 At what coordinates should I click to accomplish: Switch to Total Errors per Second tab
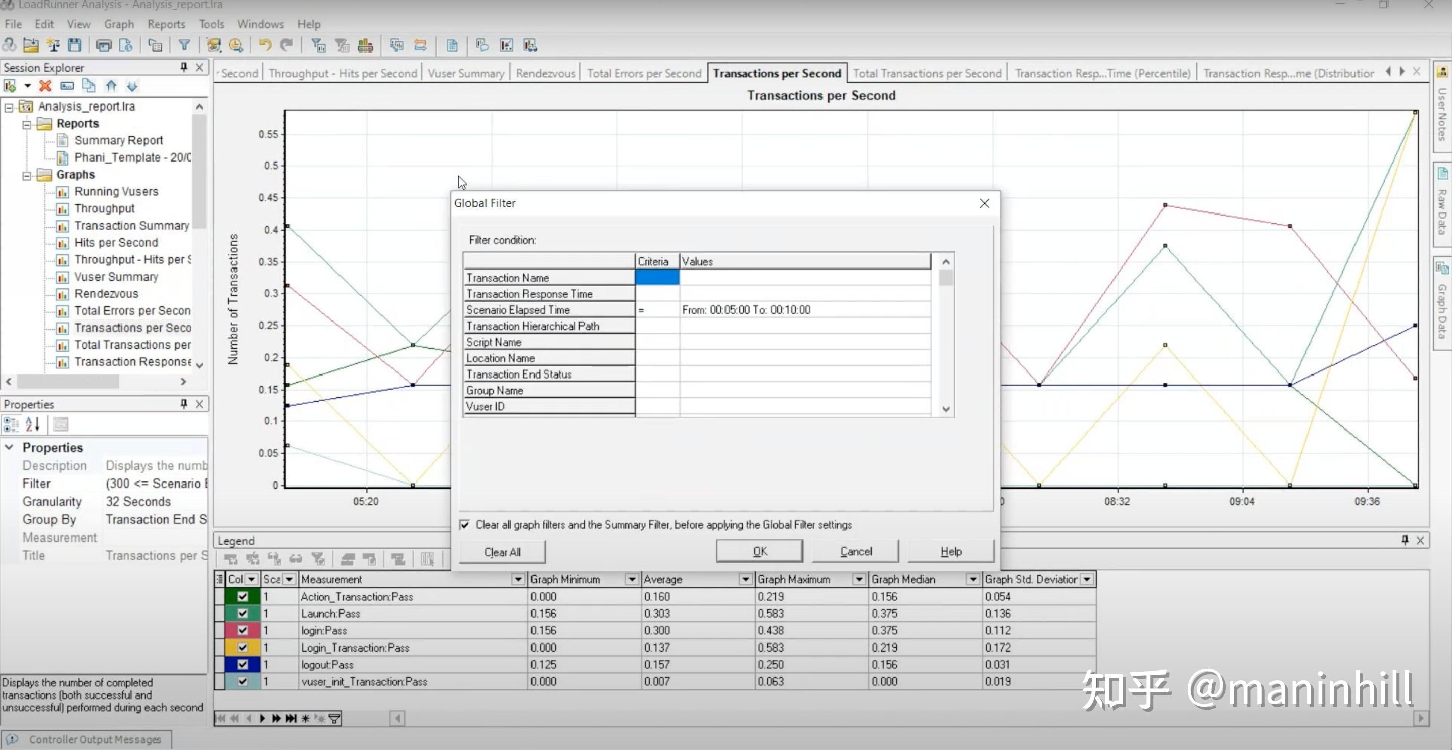(644, 73)
